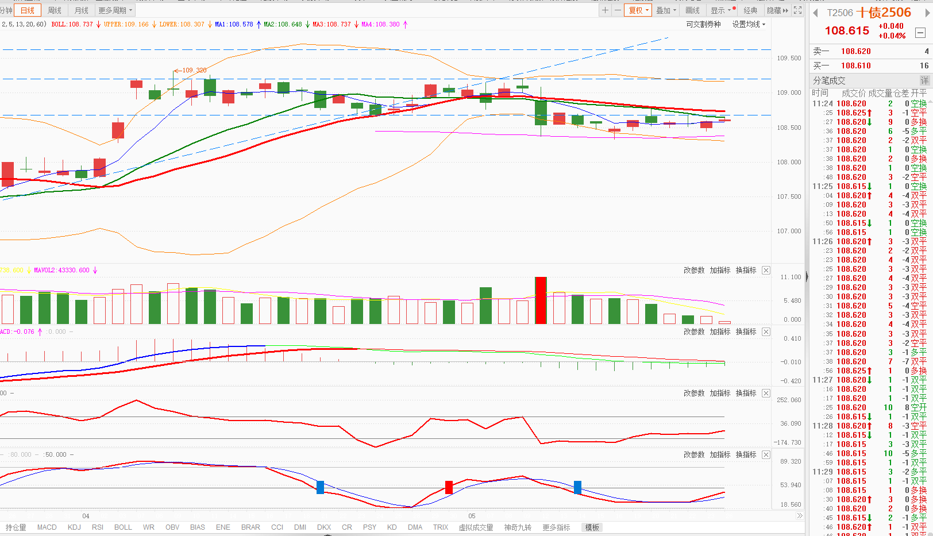Select RSI indicator tab
933x536 pixels.
pyautogui.click(x=98, y=527)
